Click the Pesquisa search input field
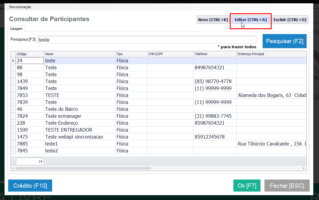 tap(147, 40)
